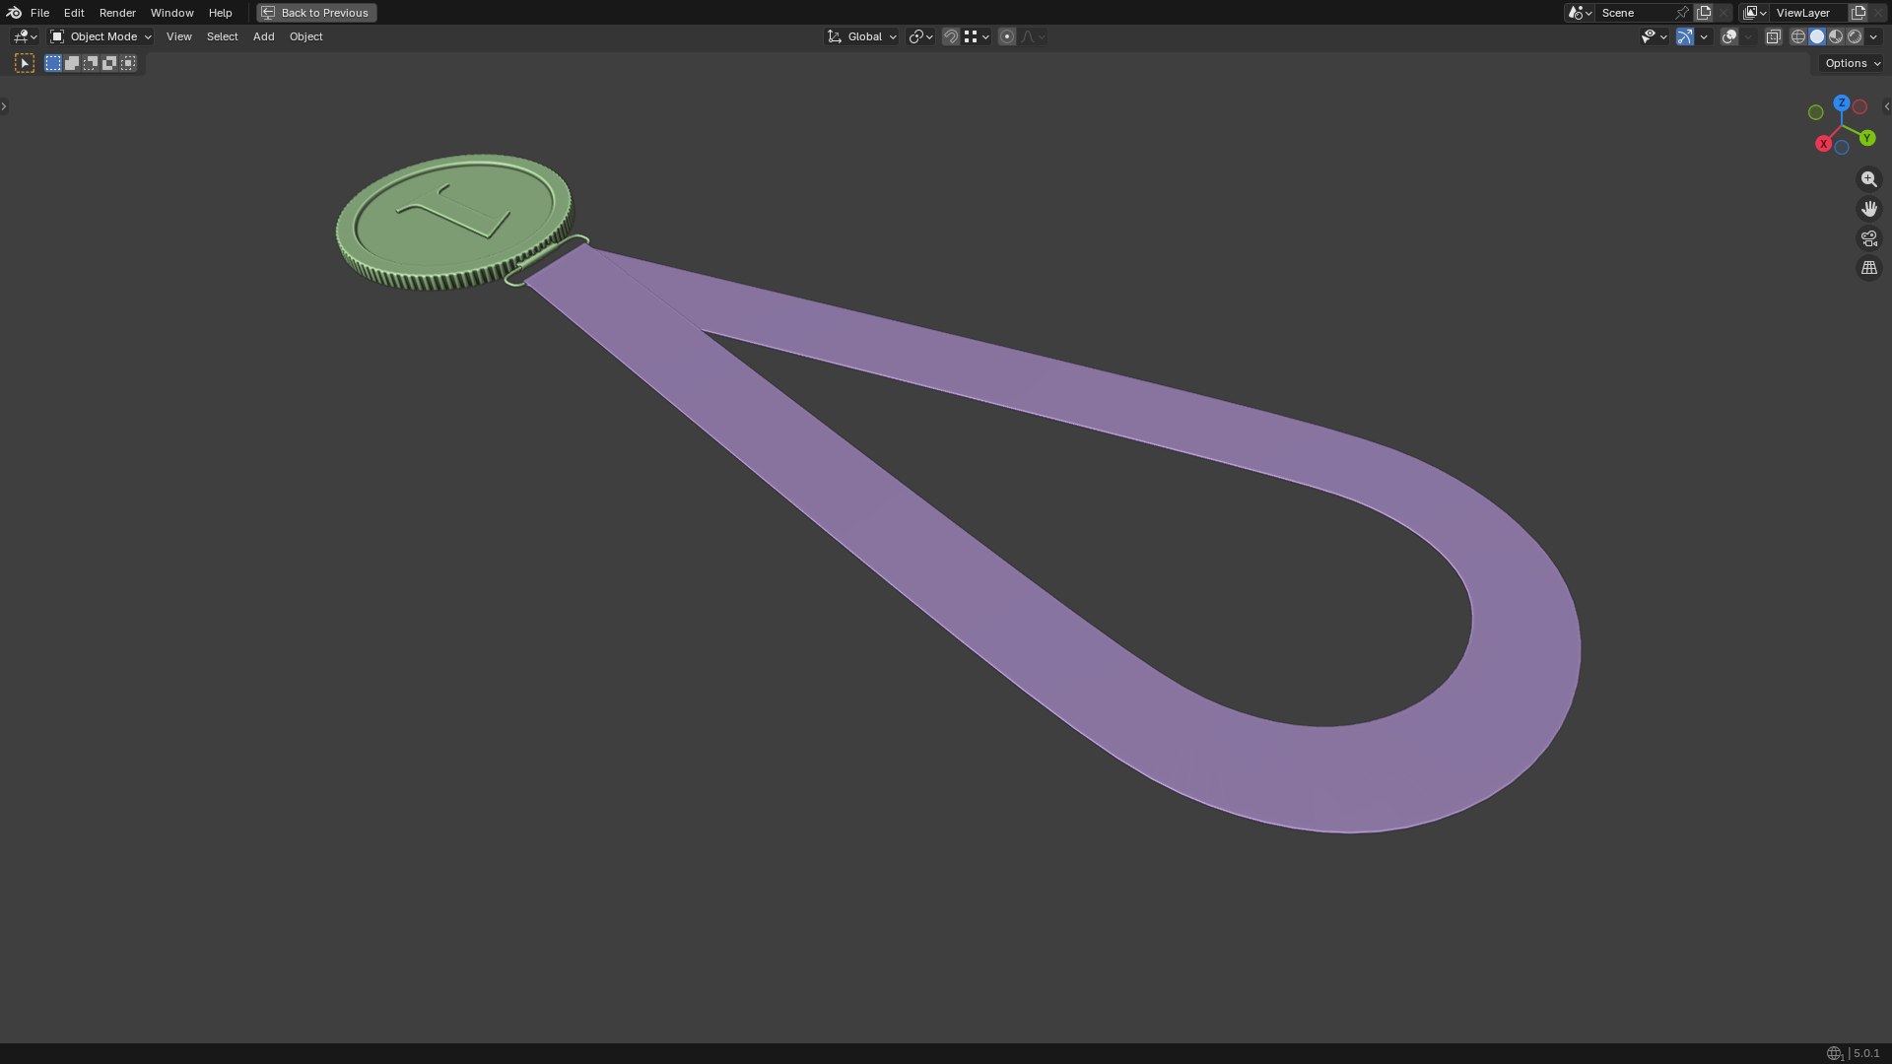Open selectability and visibility dropdown

coord(1654,36)
